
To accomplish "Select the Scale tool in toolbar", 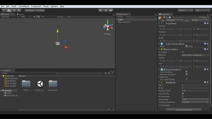I will pos(19,10).
